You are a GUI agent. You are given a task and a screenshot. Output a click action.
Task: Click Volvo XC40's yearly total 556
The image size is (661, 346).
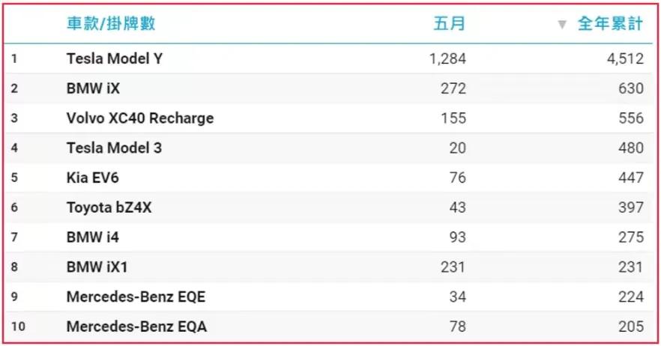coord(631,118)
